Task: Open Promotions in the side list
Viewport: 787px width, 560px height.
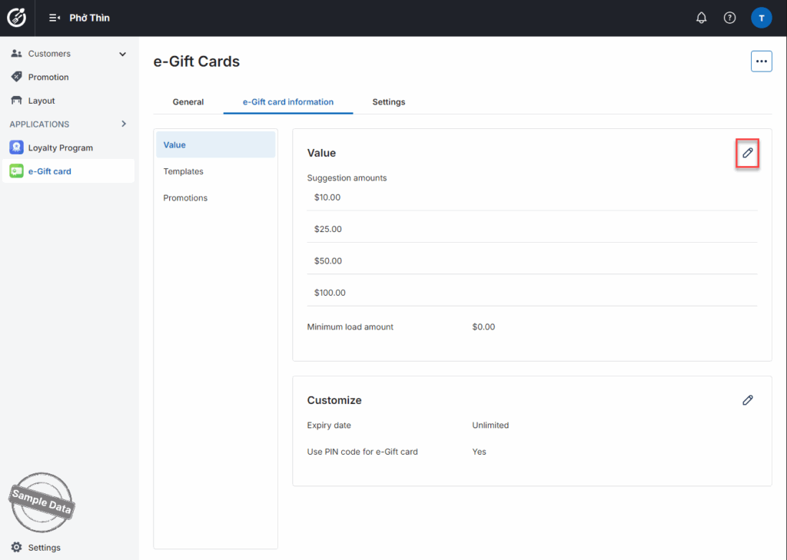Action: 185,198
